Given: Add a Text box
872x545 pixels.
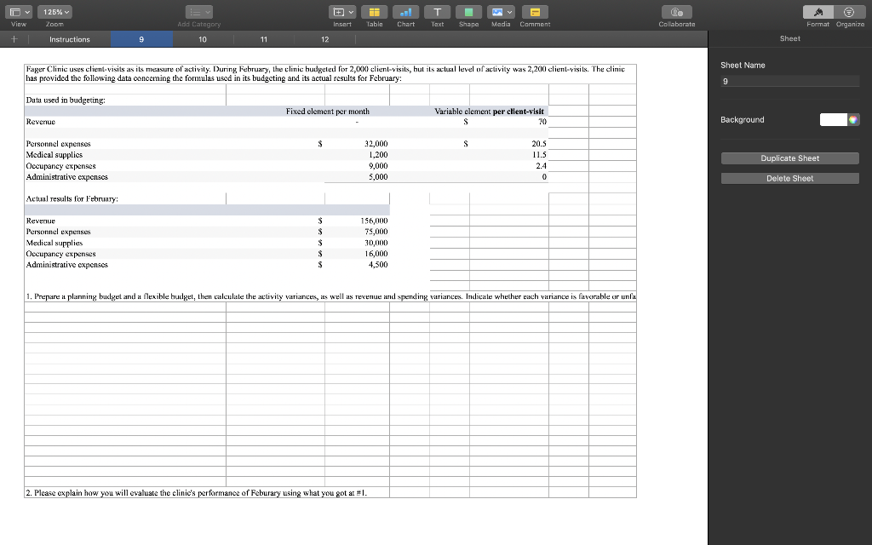Looking at the screenshot, I should 437,13.
